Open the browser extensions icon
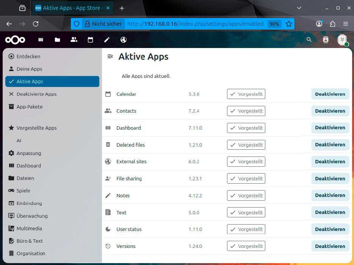The height and width of the screenshot is (265, 354). click(x=332, y=24)
